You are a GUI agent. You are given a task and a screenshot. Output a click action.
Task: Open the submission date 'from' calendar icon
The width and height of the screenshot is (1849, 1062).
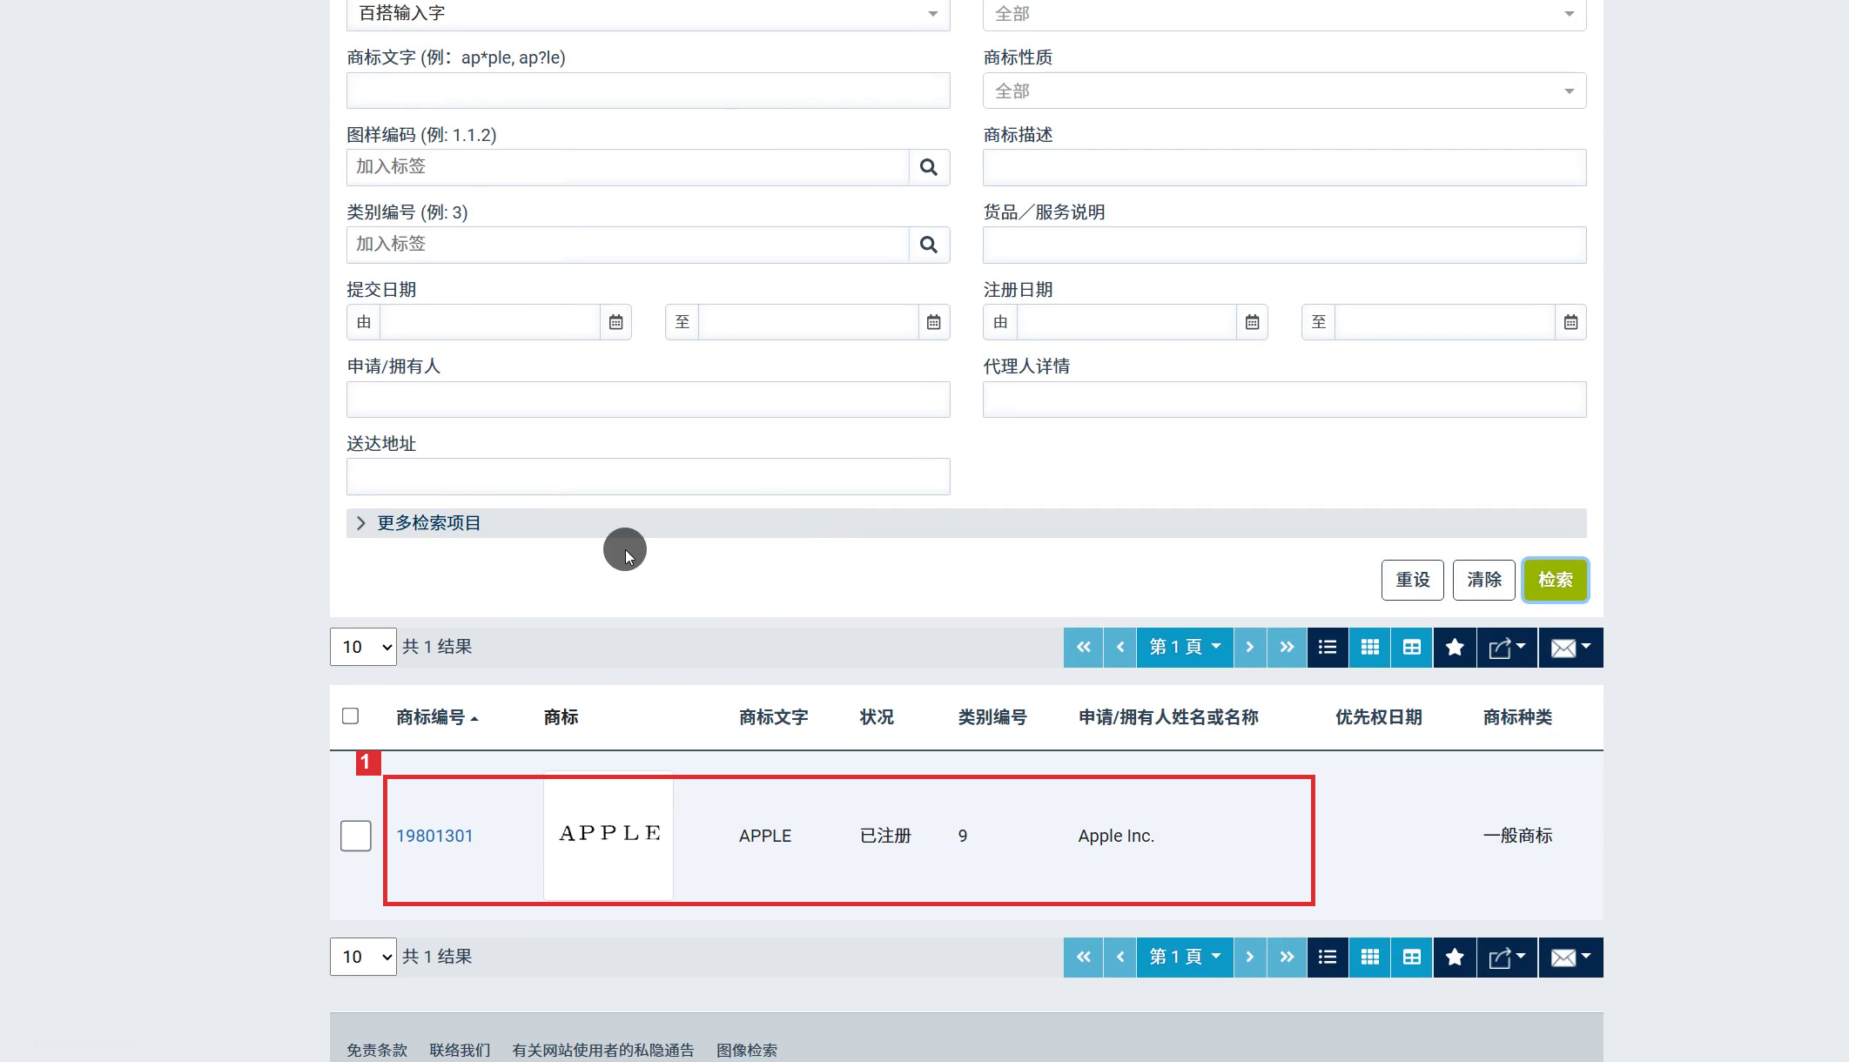615,322
